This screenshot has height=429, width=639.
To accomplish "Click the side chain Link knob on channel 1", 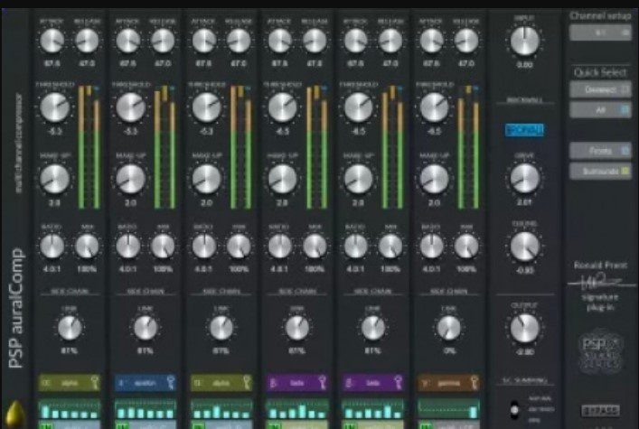I will pyautogui.click(x=70, y=328).
